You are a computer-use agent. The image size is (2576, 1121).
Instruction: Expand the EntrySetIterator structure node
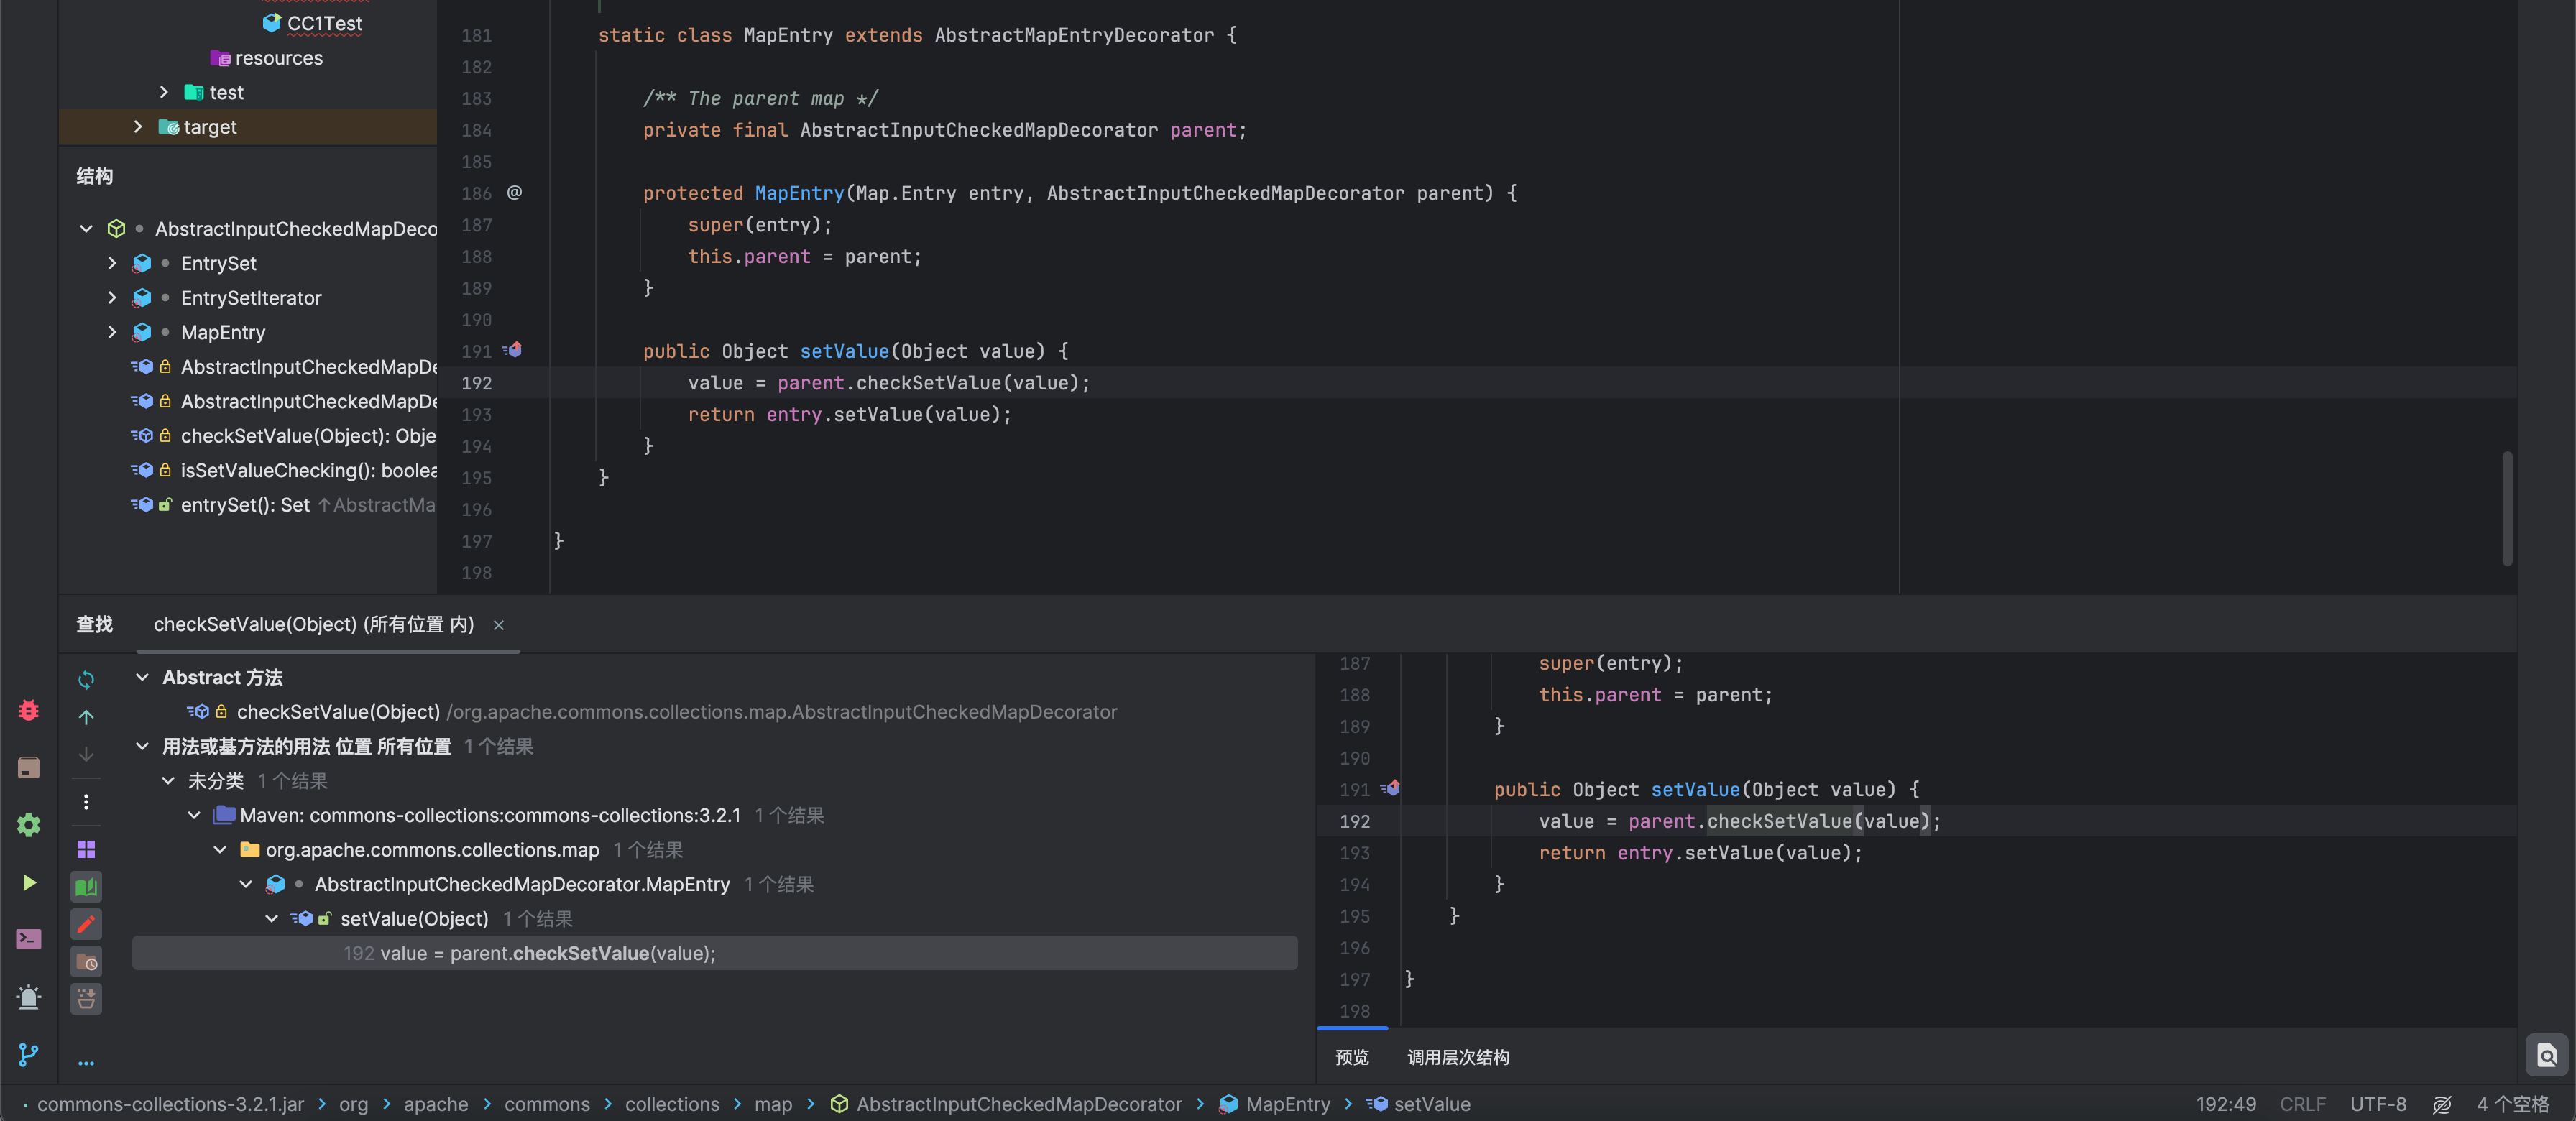click(112, 298)
